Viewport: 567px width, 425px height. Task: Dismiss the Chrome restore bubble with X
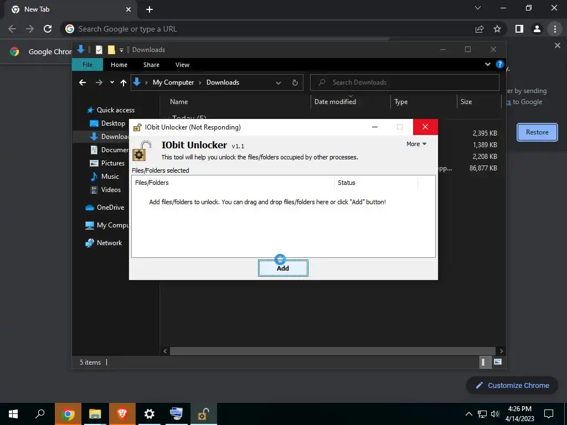(x=557, y=45)
